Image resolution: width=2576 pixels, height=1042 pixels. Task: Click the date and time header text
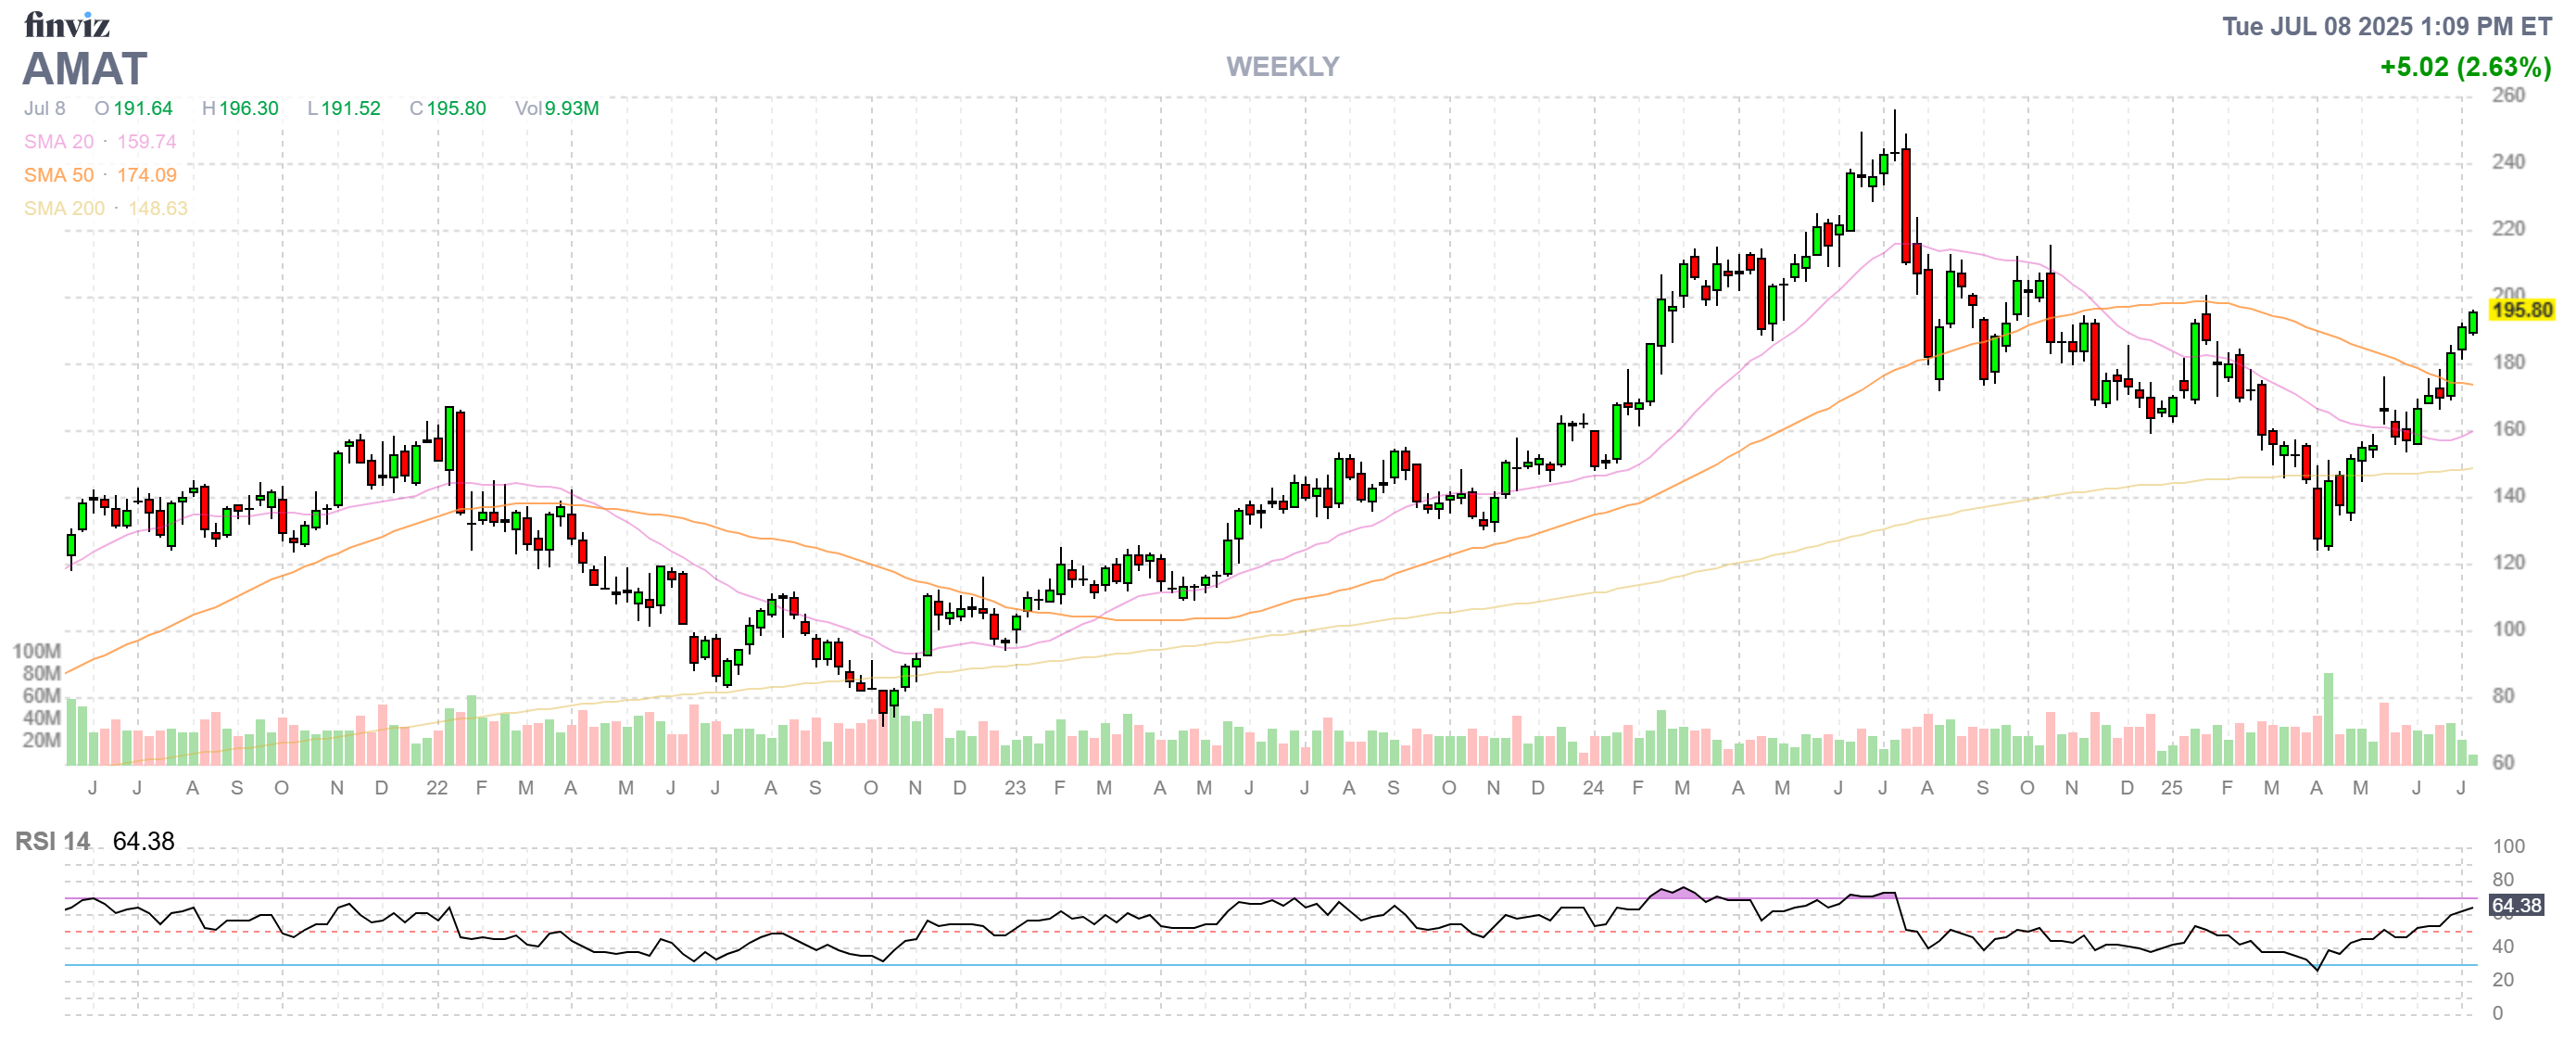(2386, 26)
